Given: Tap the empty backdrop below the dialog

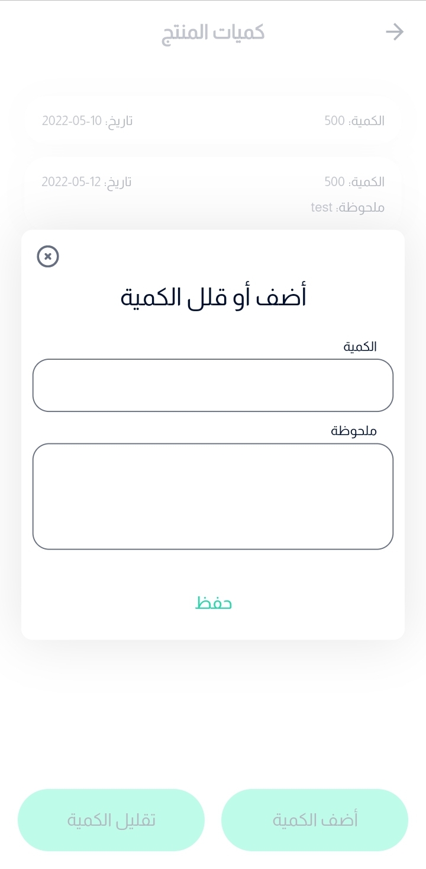Looking at the screenshot, I should [x=213, y=711].
